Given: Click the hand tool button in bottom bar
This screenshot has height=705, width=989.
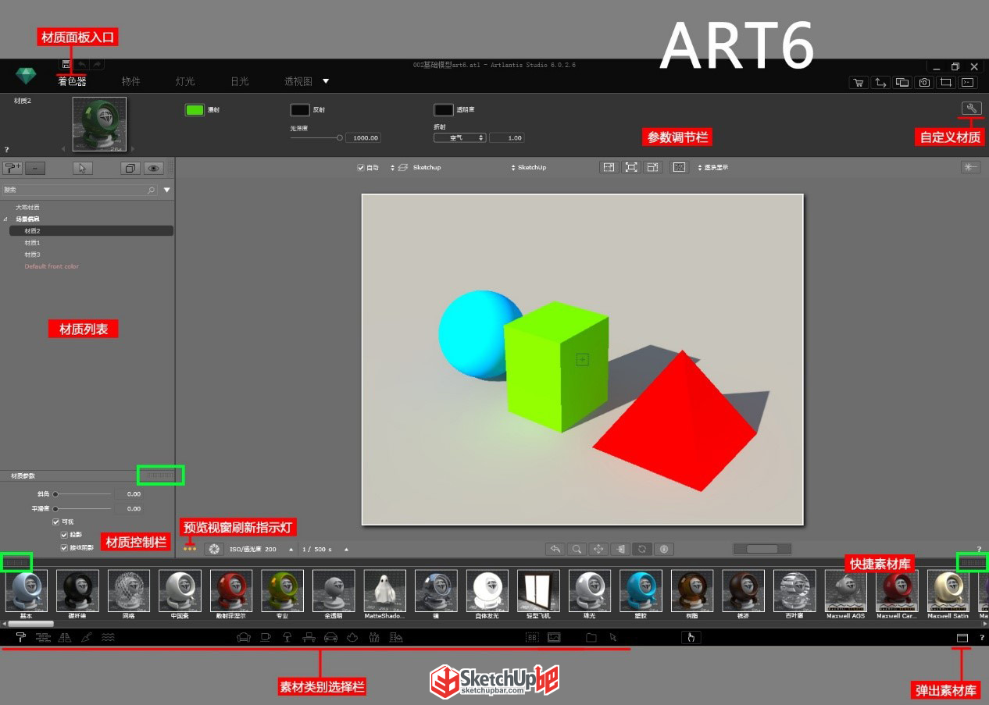Looking at the screenshot, I should (x=691, y=638).
